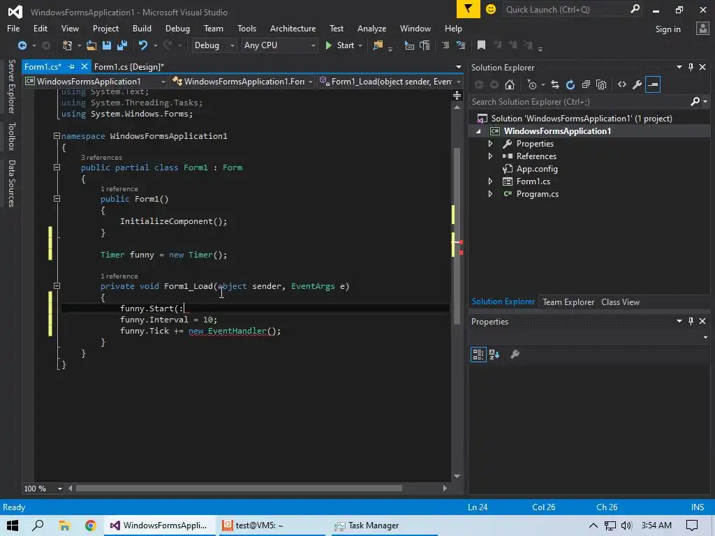Click the Toggle Bookmark toolbar icon
This screenshot has width=715, height=536.
click(481, 45)
